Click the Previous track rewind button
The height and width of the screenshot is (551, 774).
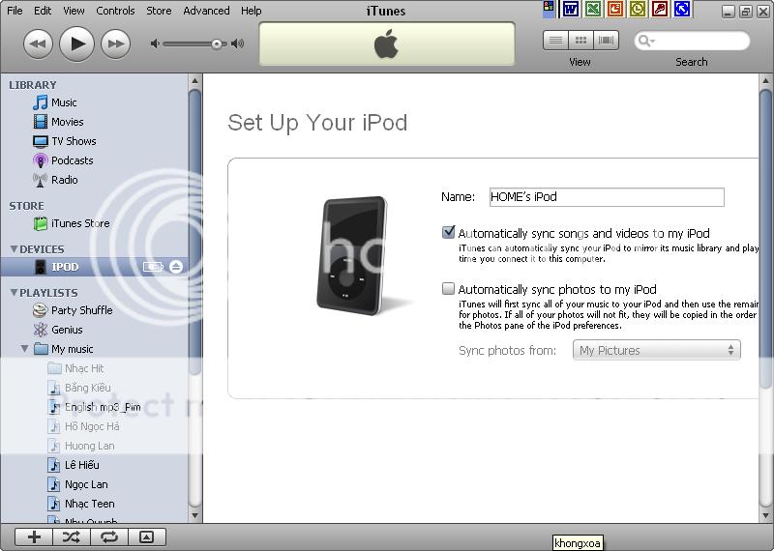click(x=38, y=43)
